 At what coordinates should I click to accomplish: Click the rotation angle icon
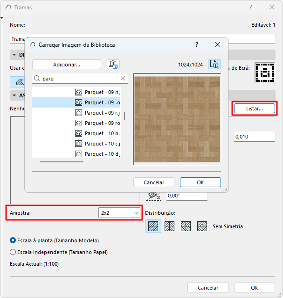[153, 196]
